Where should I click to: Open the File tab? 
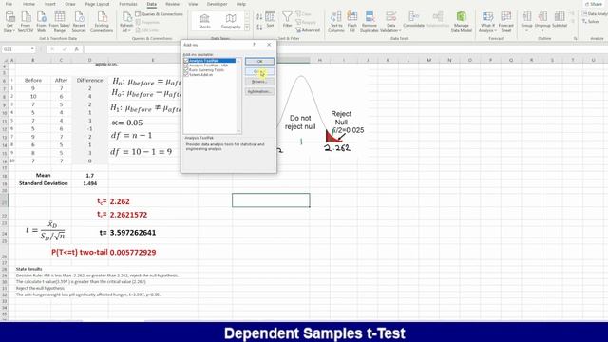9,4
